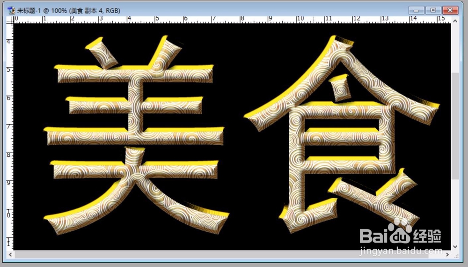The width and height of the screenshot is (468, 267).
Task: Minimize the document window
Action: 417,10
